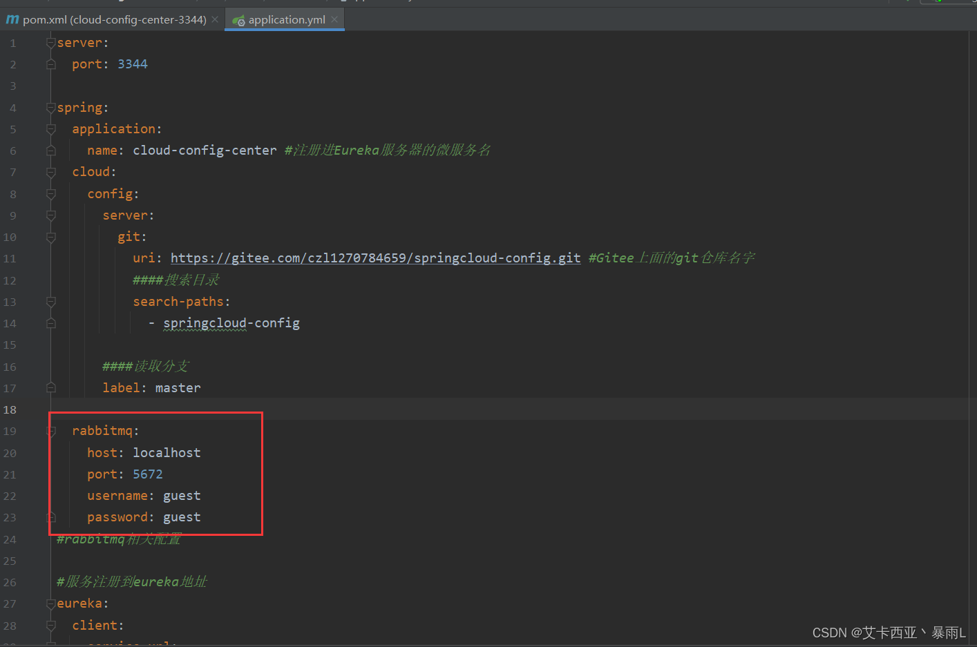
Task: Place cursor on cloud-config-center name value
Action: tap(205, 151)
